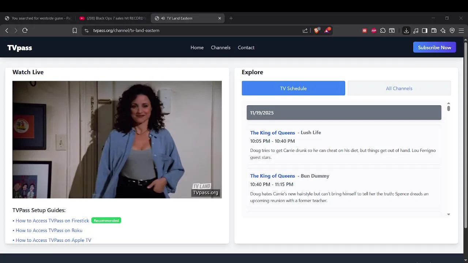Select the TV Land Eastern tab
Viewport: 468px width, 263px height.
coord(188,18)
